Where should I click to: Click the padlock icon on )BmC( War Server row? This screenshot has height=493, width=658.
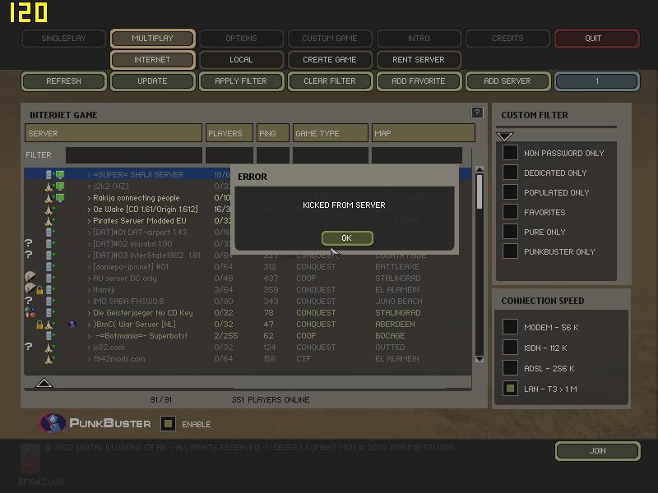pos(39,325)
